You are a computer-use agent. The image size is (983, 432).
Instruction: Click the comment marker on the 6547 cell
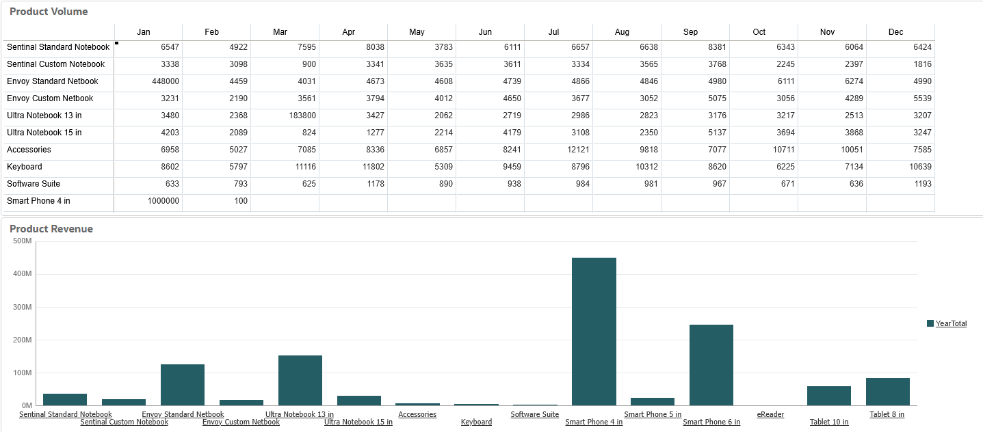[x=116, y=42]
